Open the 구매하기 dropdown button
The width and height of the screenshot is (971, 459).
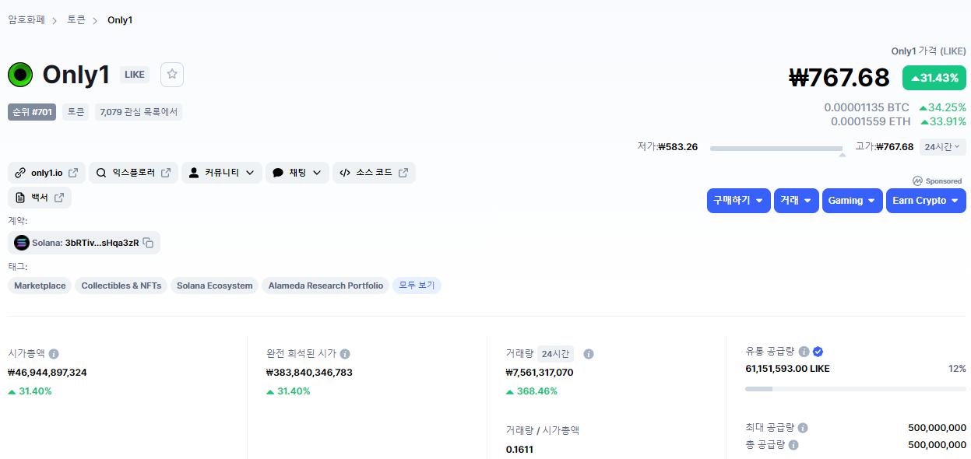click(738, 201)
